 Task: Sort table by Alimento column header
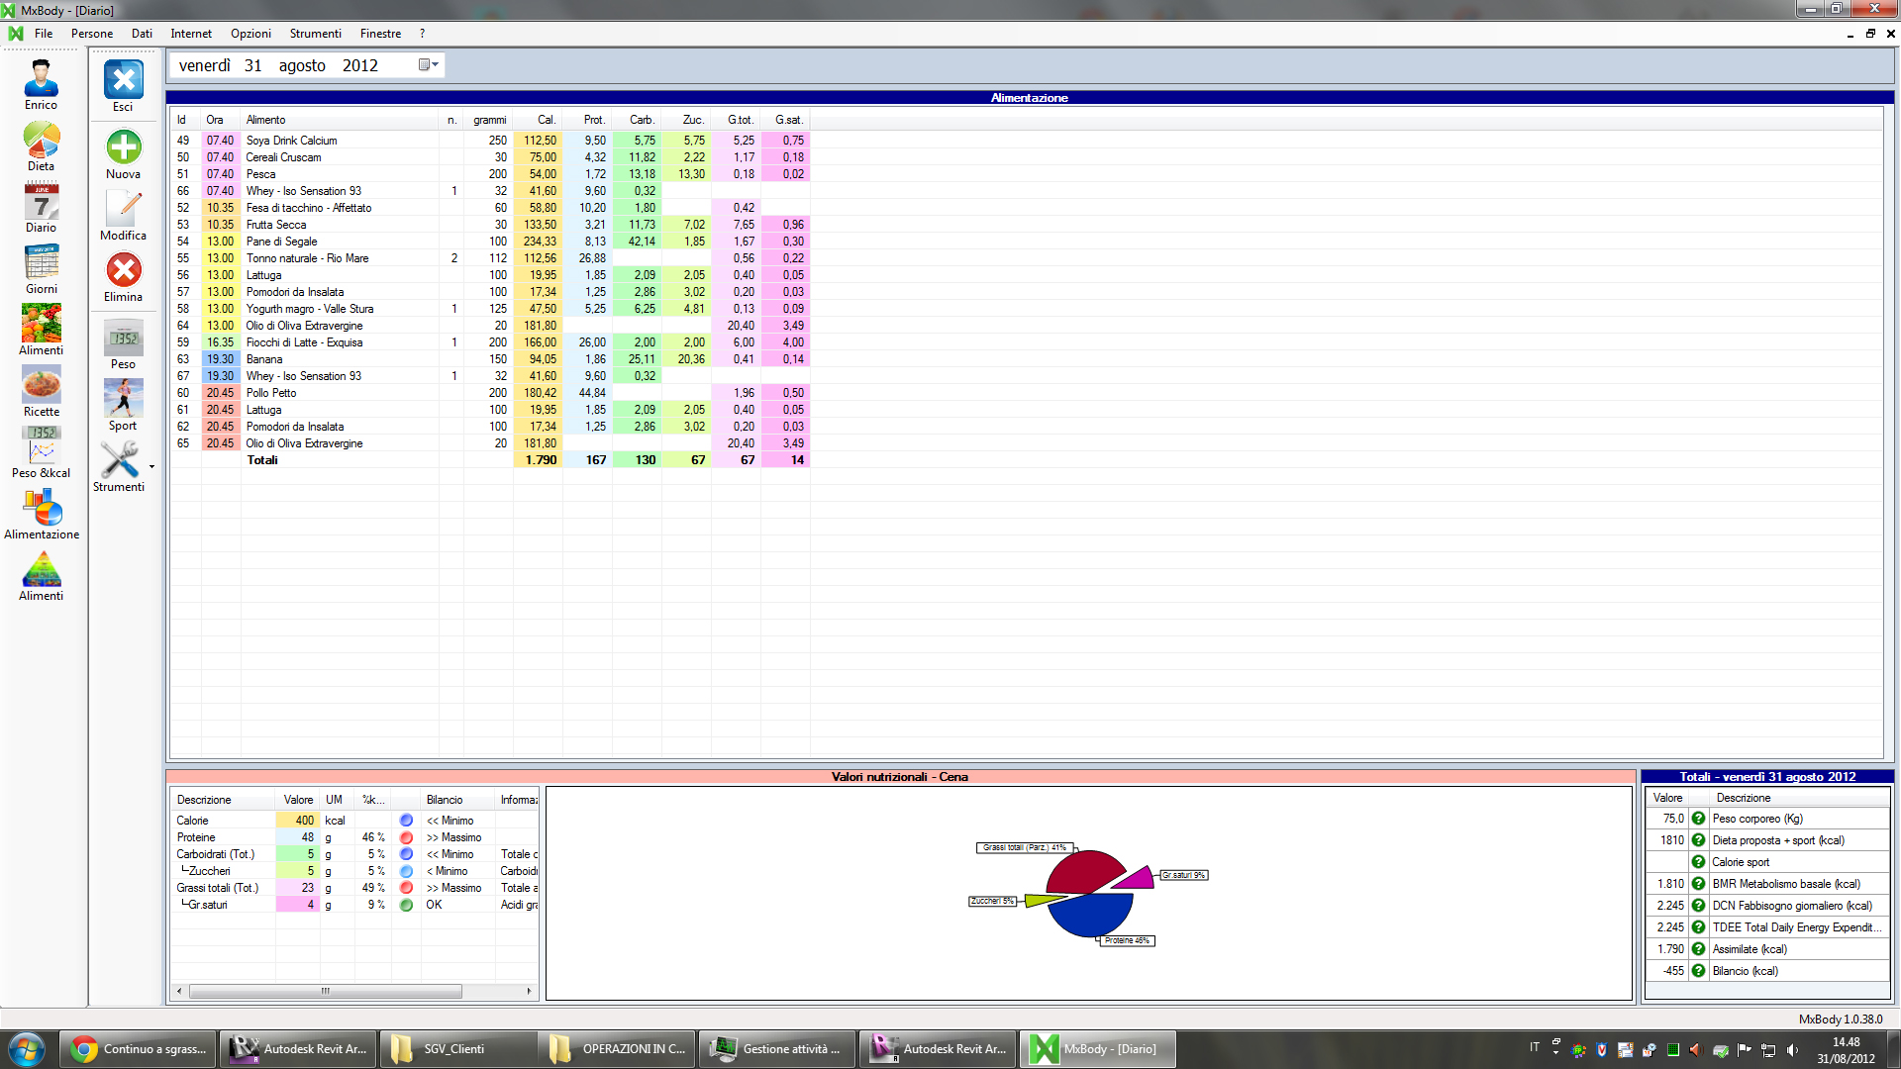(x=340, y=120)
